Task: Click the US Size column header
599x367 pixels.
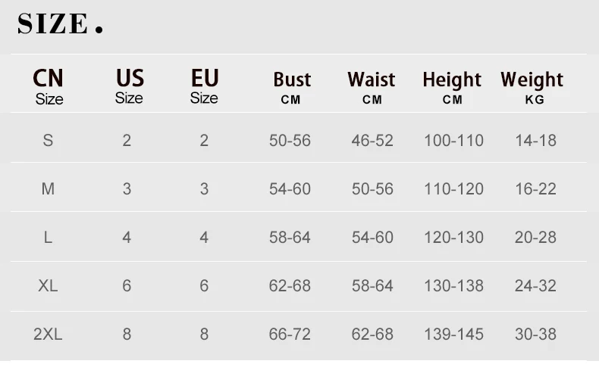Action: coord(129,86)
